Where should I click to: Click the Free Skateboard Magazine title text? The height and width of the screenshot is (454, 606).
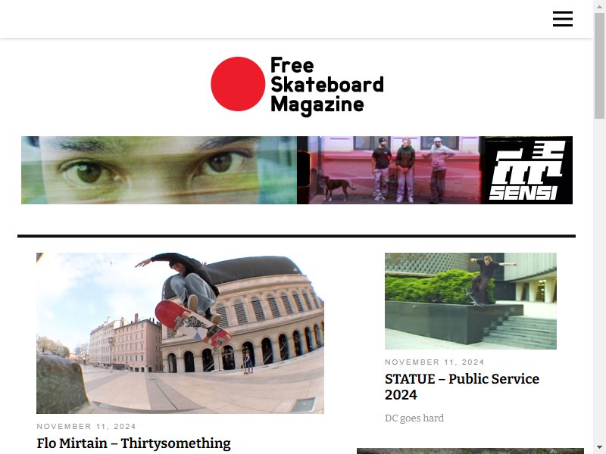click(327, 86)
